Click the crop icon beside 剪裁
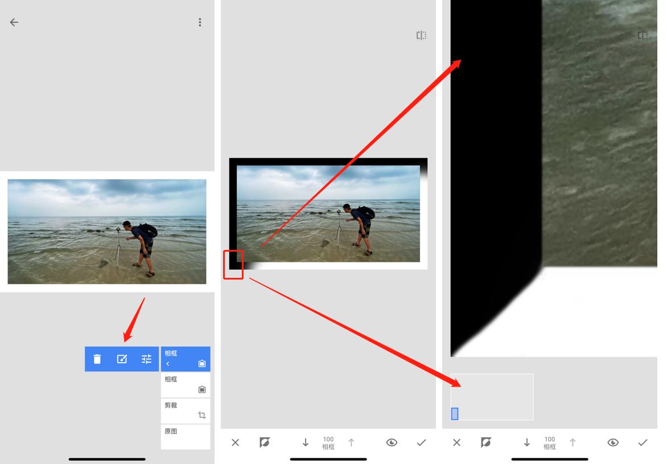 (x=202, y=415)
